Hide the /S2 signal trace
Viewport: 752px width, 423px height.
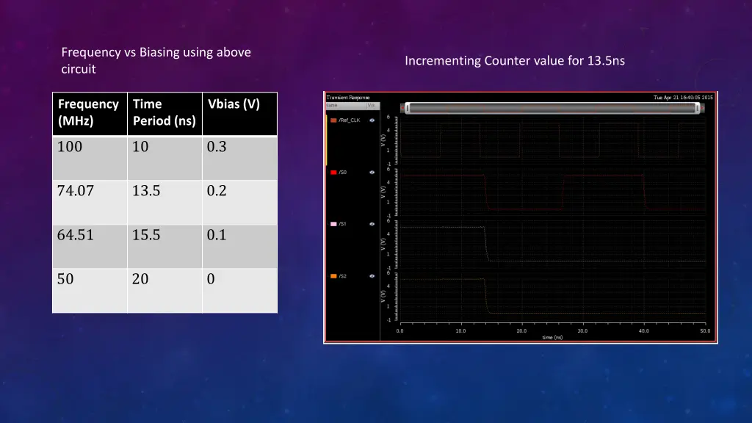[372, 276]
